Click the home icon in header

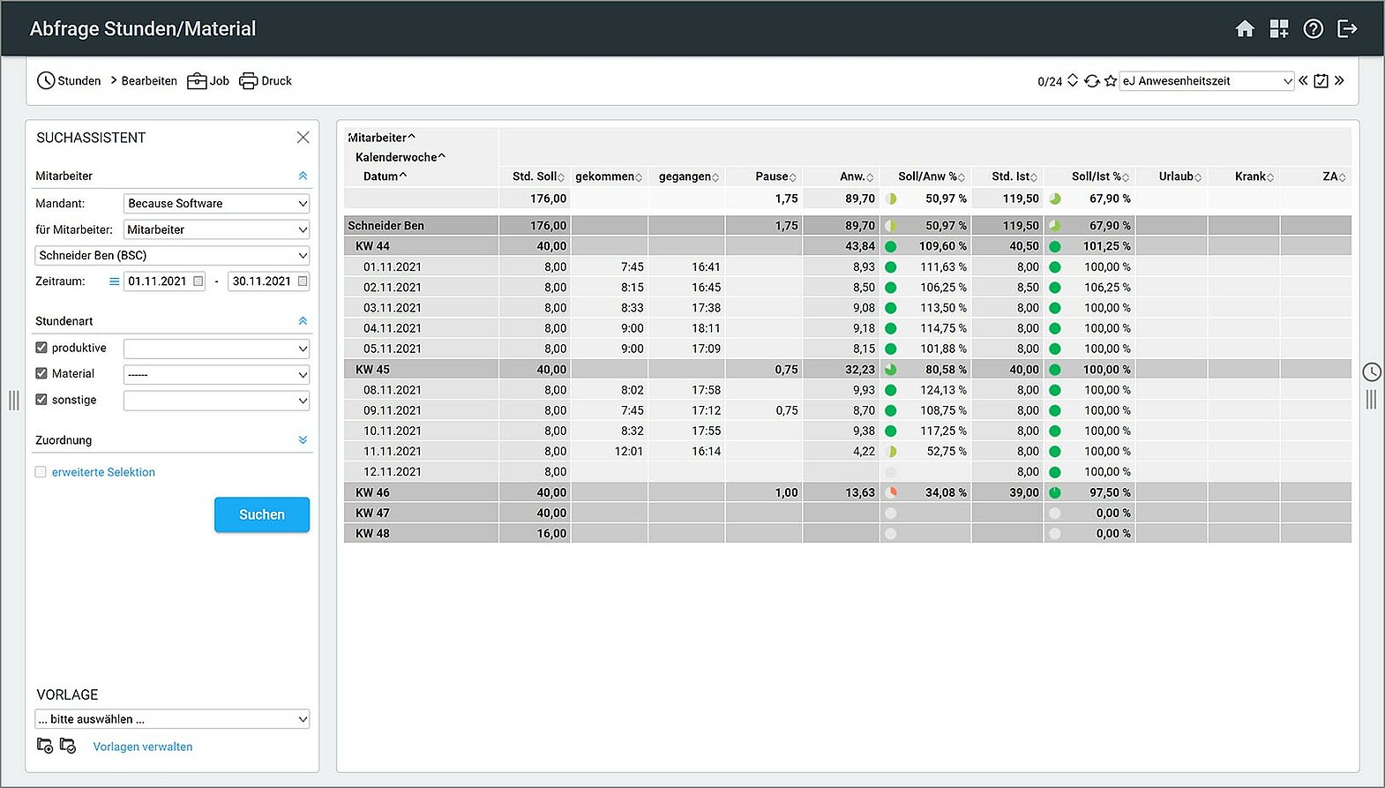[1245, 29]
